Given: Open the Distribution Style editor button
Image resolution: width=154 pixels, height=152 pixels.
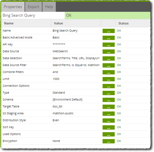Looking at the screenshot, I should 109,120.
